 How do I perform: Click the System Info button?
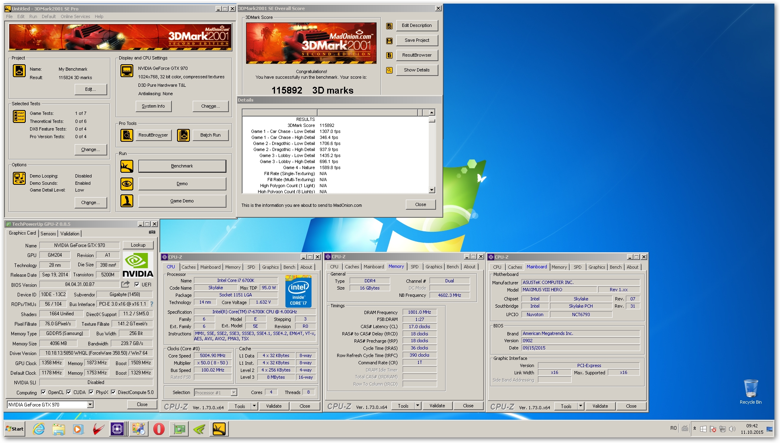[153, 106]
